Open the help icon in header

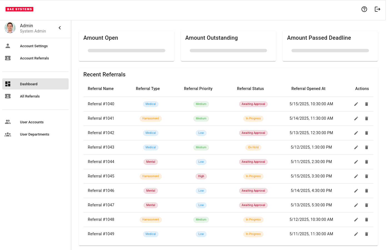click(364, 9)
